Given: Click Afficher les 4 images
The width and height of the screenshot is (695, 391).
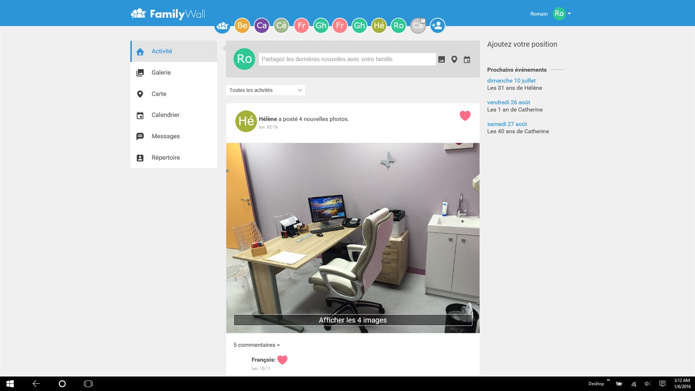Looking at the screenshot, I should pyautogui.click(x=352, y=320).
